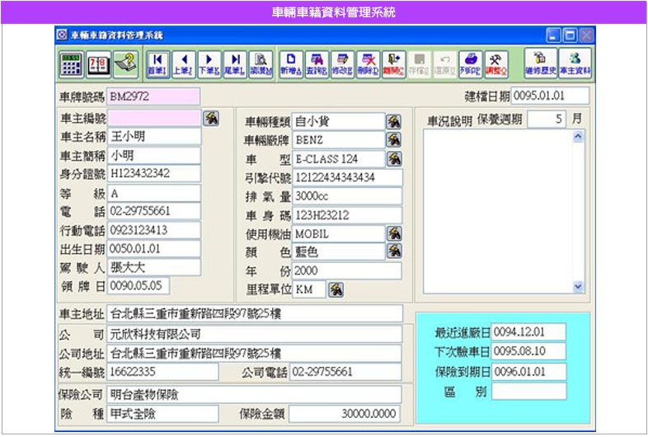Open repair history (維修歷史) button

[x=541, y=62]
